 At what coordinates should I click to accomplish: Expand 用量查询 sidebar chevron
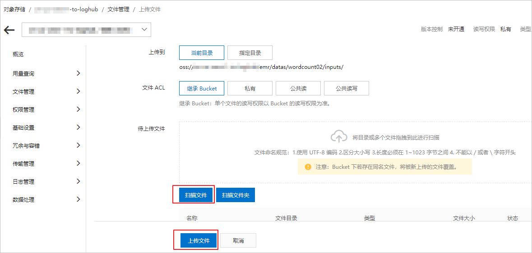(x=79, y=73)
